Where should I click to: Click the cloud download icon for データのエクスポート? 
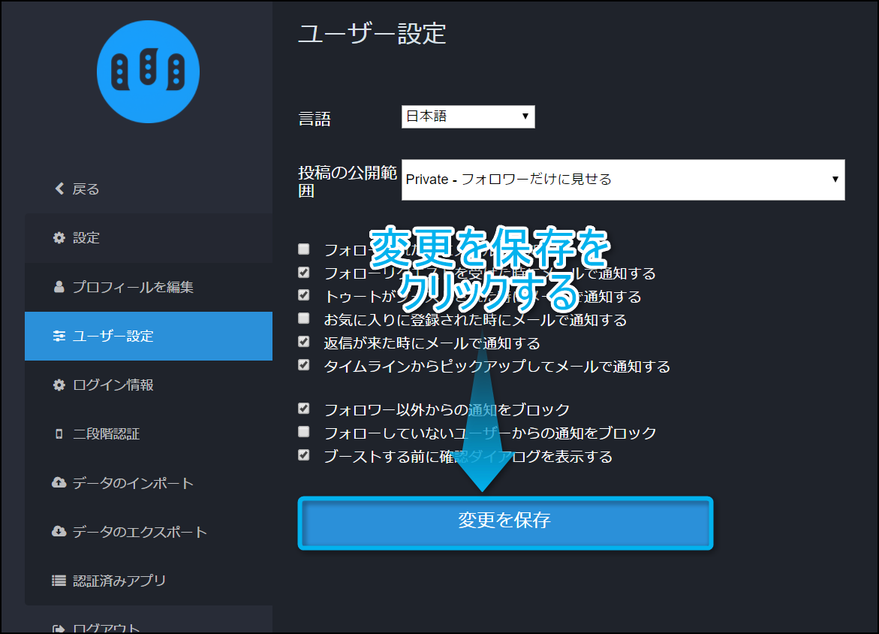point(59,532)
